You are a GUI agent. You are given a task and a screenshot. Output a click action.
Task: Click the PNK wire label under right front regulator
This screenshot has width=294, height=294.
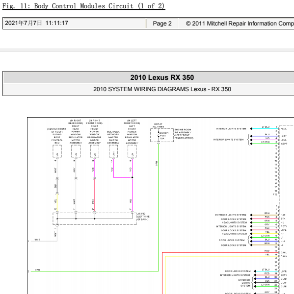[x=93, y=201]
